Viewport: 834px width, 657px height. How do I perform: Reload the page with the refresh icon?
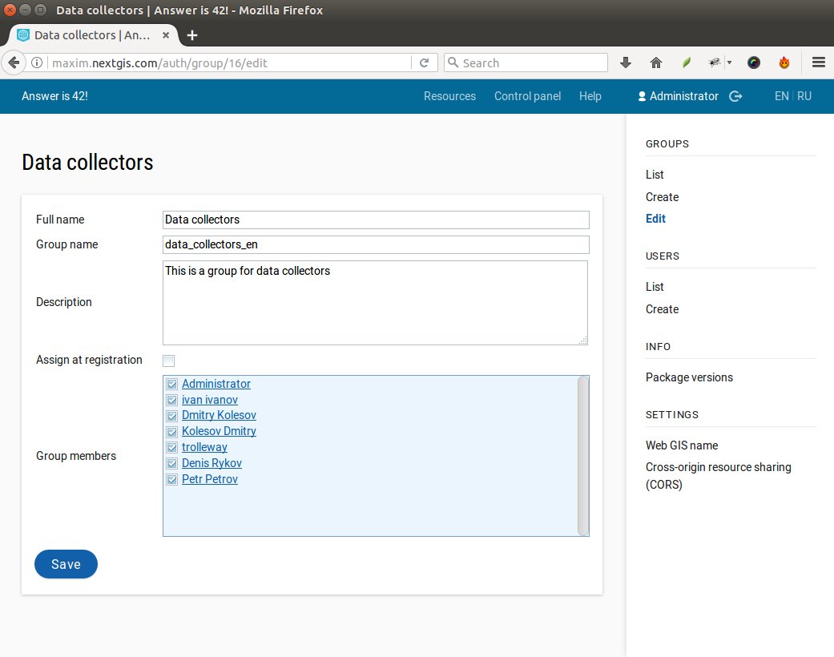(x=425, y=62)
